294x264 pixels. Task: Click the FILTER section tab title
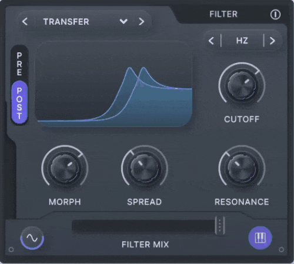point(223,14)
